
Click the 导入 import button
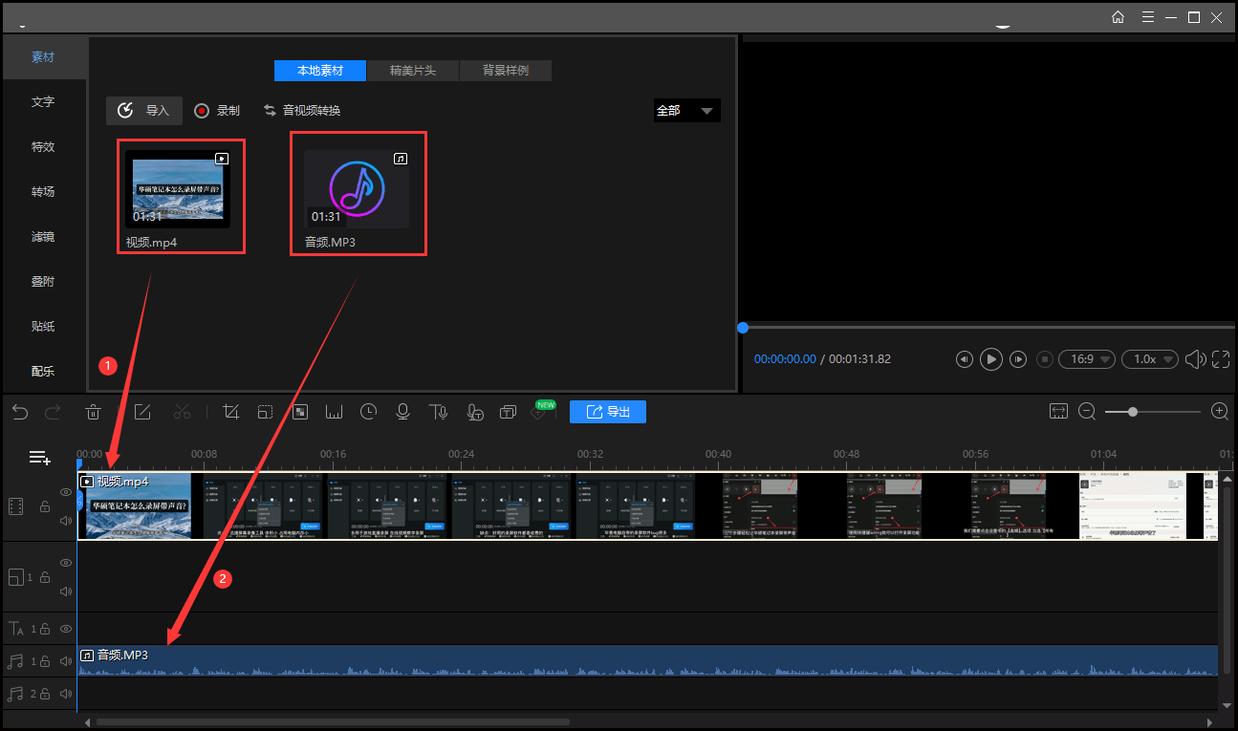coord(144,111)
